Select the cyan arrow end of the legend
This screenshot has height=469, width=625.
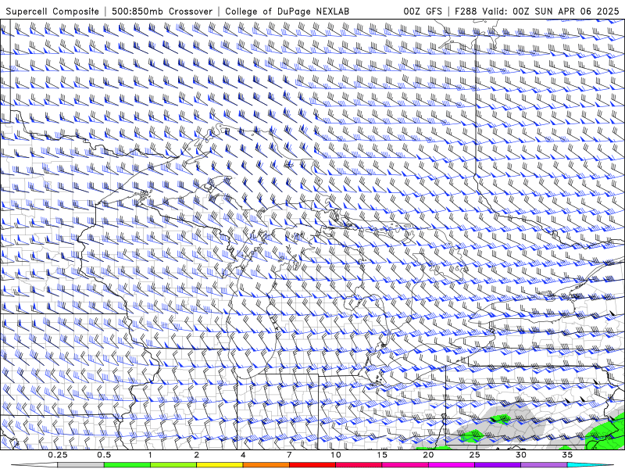pyautogui.click(x=591, y=465)
